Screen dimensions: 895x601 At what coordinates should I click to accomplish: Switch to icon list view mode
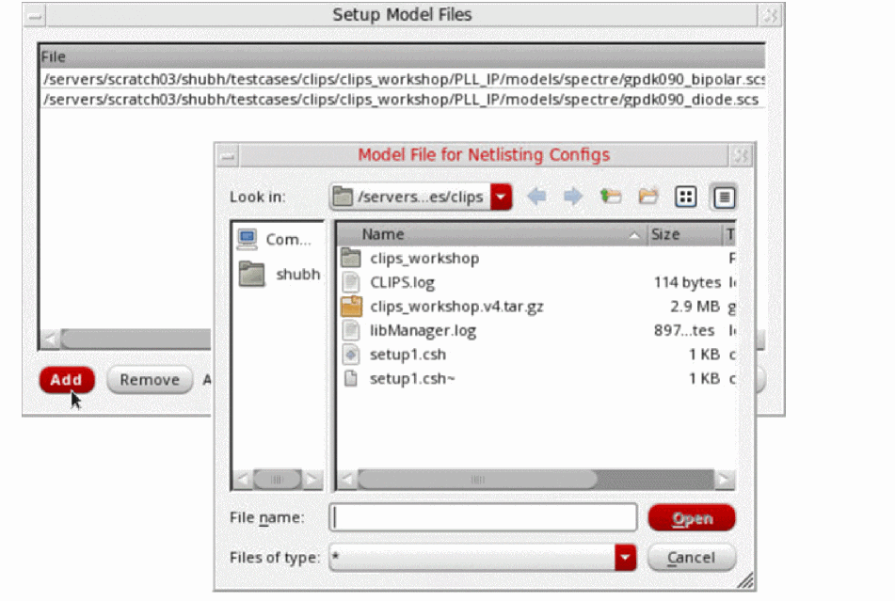tap(685, 197)
